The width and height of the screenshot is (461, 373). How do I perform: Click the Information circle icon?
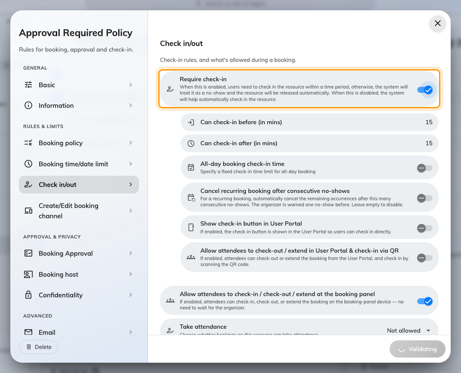click(28, 105)
